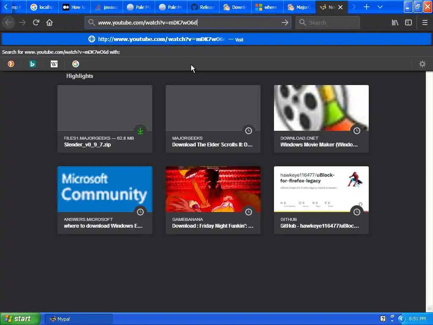The height and width of the screenshot is (325, 433).
Task: Reload the current page
Action: [x=36, y=22]
